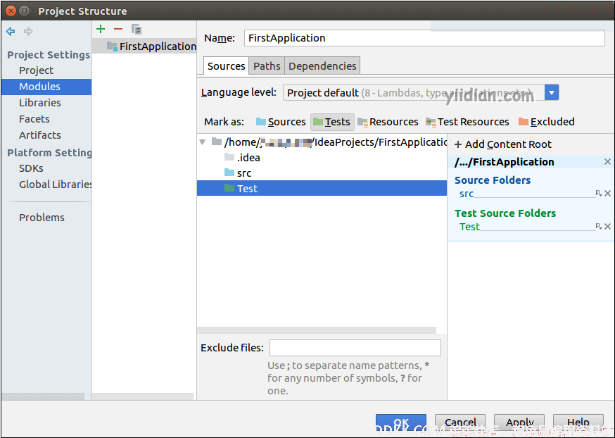Mark selected folder as Resources
615x438 pixels.
pyautogui.click(x=388, y=122)
